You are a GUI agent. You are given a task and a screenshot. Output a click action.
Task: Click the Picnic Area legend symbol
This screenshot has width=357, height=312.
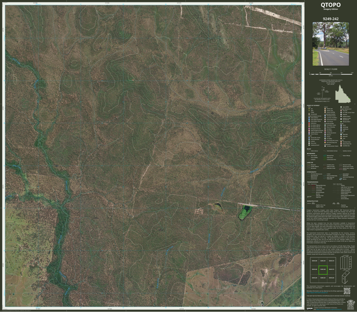[x=309, y=143]
